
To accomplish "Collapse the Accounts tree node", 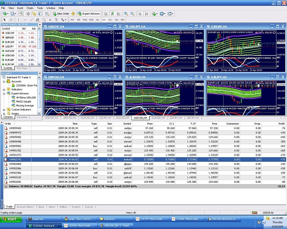I will (4, 82).
